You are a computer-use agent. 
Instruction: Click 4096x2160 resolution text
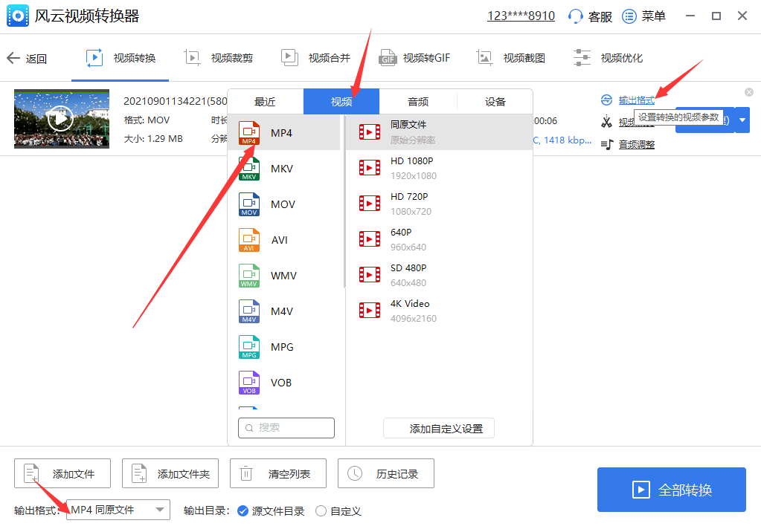point(414,319)
